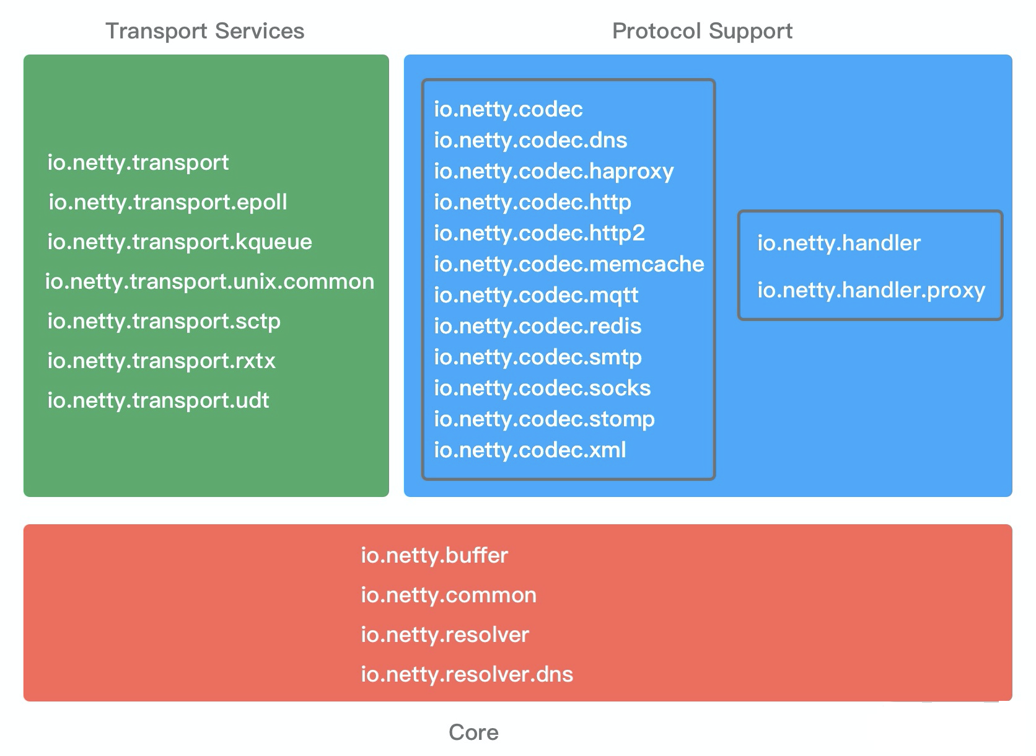This screenshot has width=1036, height=756.
Task: Click io.netty.transport.rxtx label
Action: tap(161, 361)
